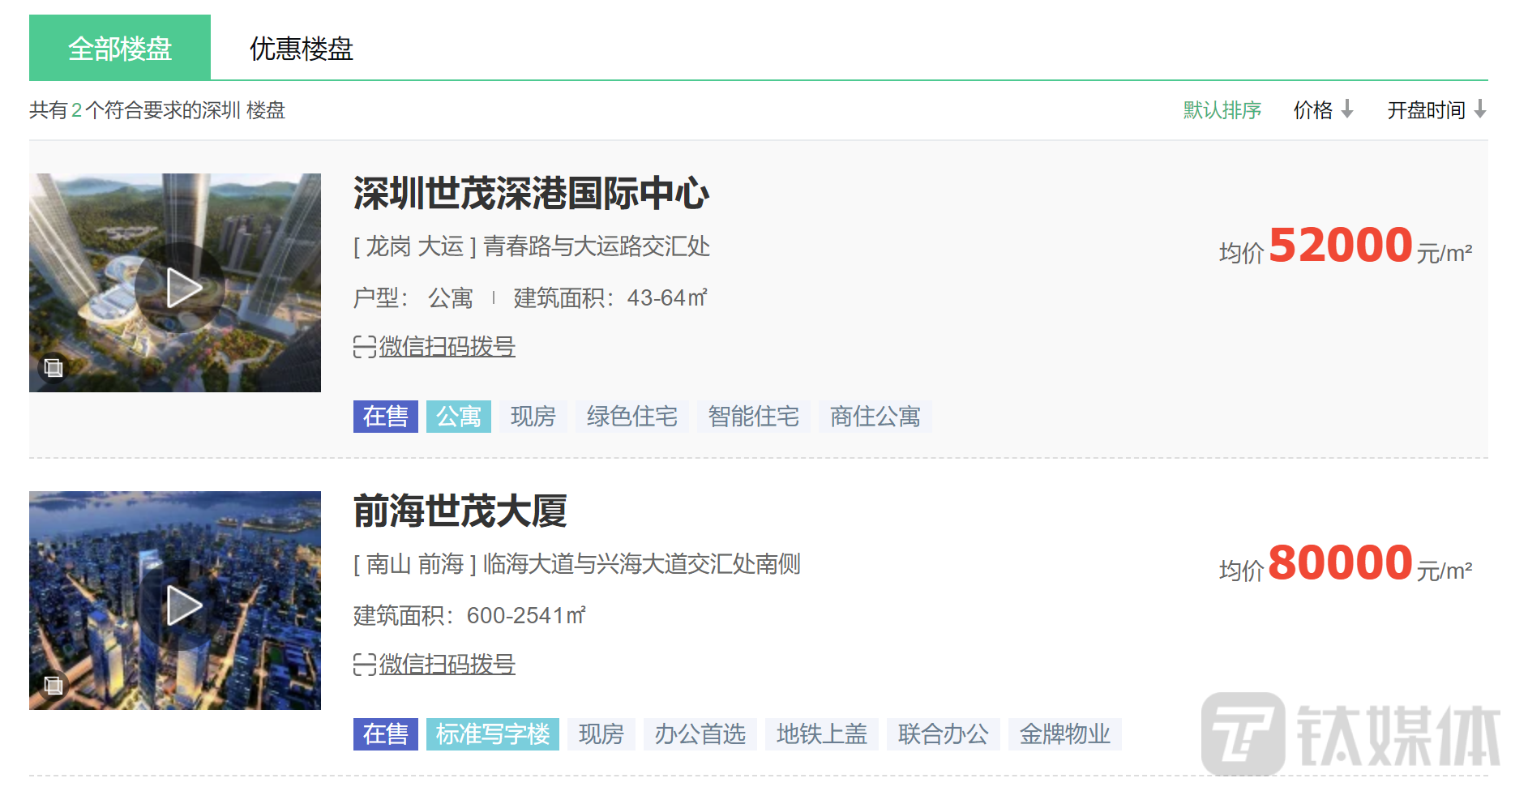The height and width of the screenshot is (804, 1528).
Task: Select 默认排序 sorting option
Action: [x=1222, y=109]
